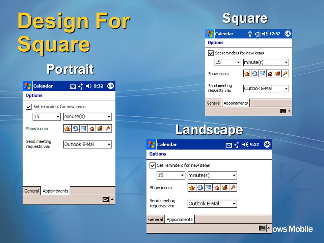Click the key private icon in Square view
Image resolution: width=324 pixels, height=243 pixels.
285,74
